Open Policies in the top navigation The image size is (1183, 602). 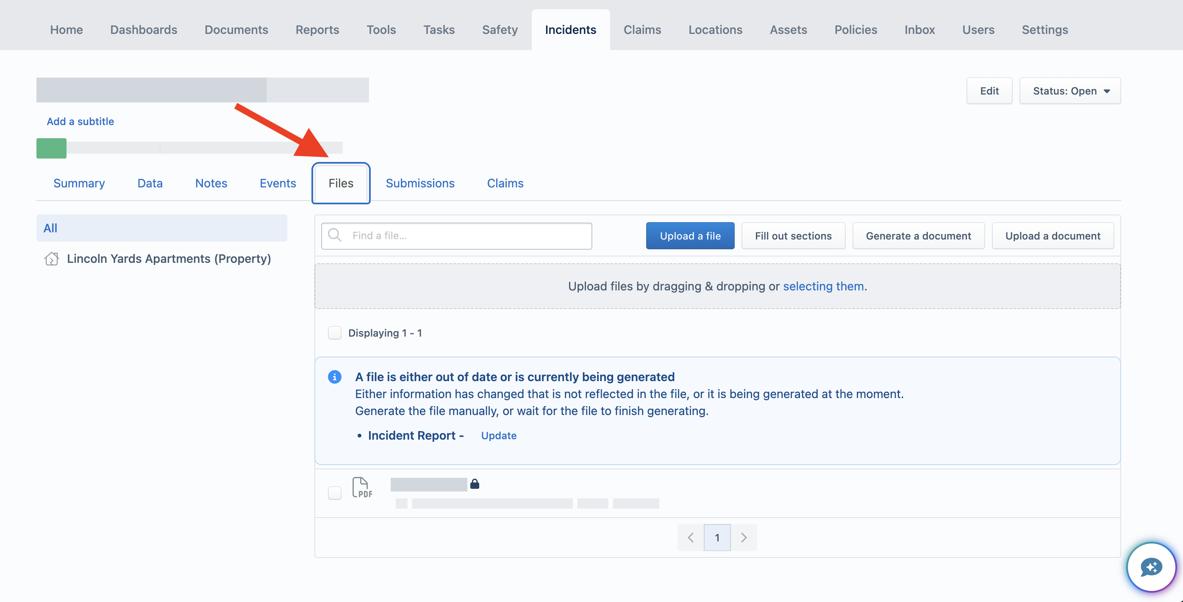coord(855,30)
